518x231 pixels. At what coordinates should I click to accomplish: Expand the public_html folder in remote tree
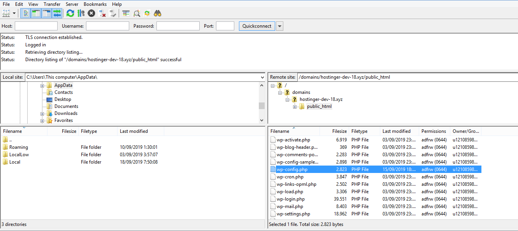[x=295, y=106]
